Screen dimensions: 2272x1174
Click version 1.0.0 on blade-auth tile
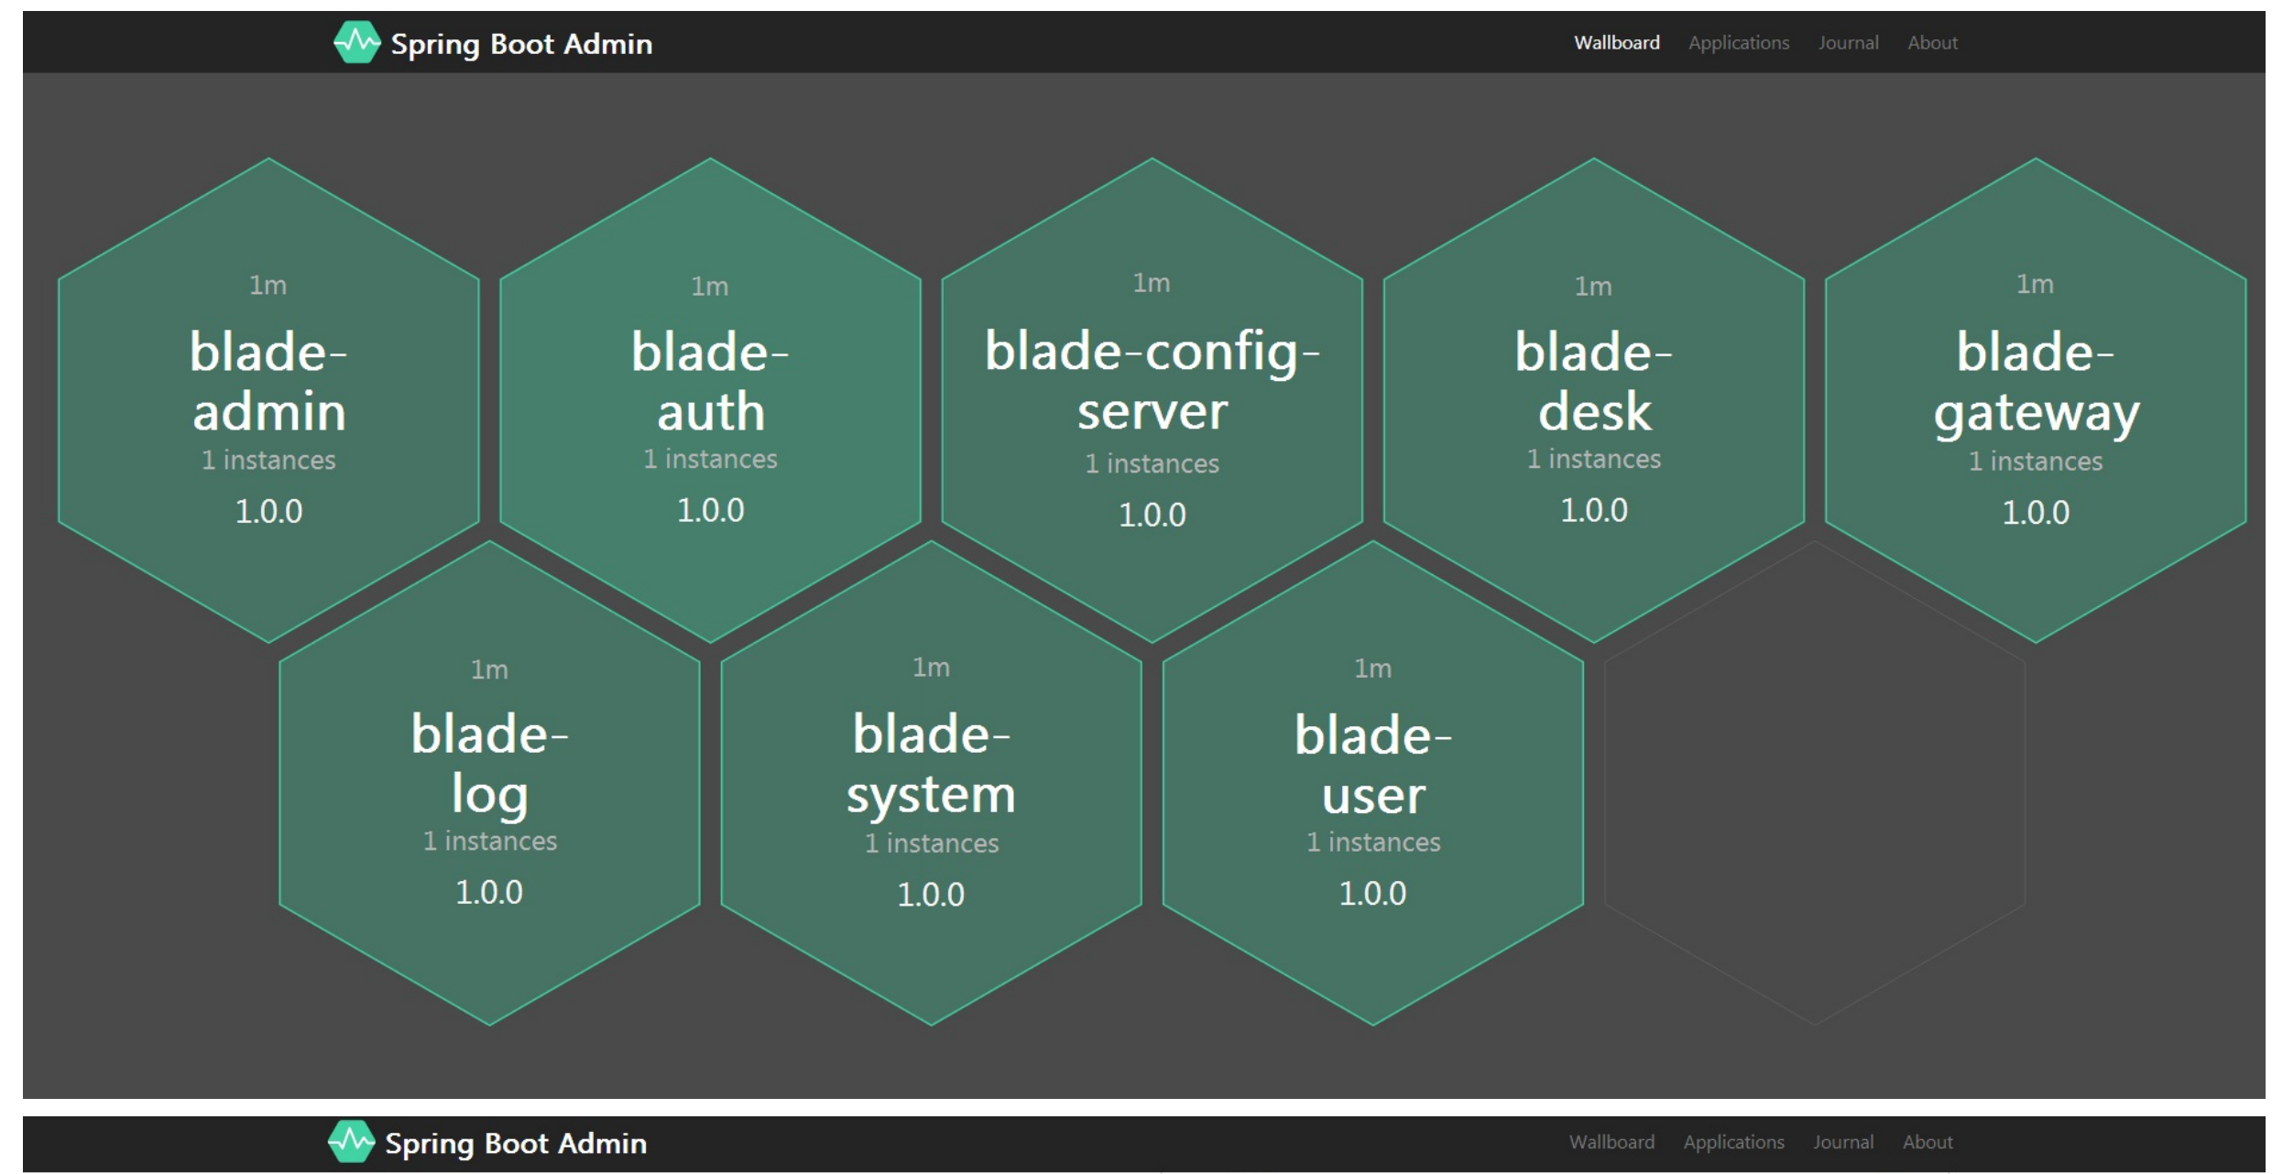tap(710, 510)
